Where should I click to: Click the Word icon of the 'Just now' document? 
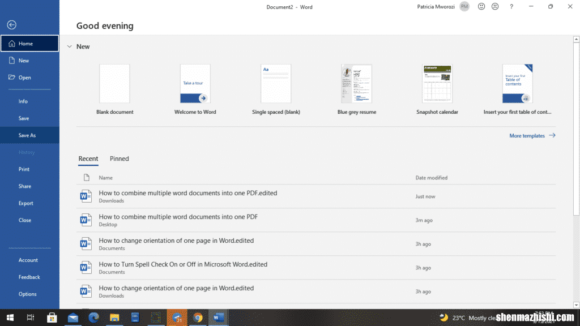point(86,196)
